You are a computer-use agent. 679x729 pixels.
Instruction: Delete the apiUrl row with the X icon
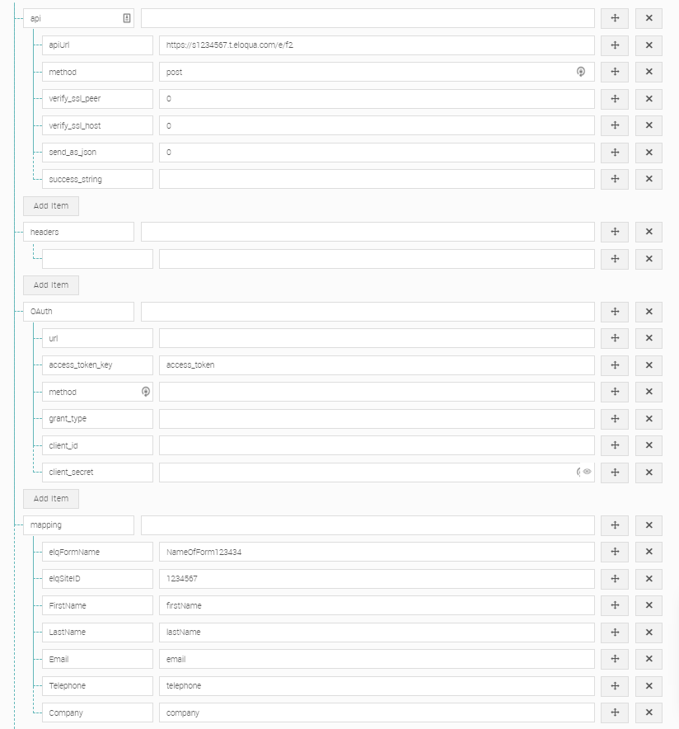click(x=649, y=45)
